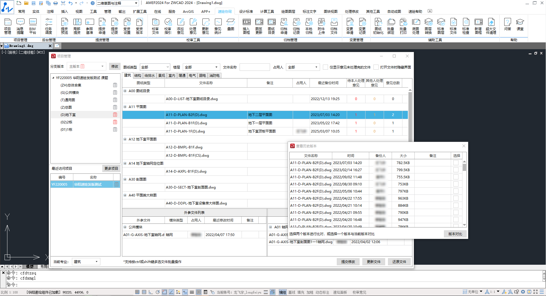Open the workspace 二维草图与注释 dropdown

click(117, 3)
